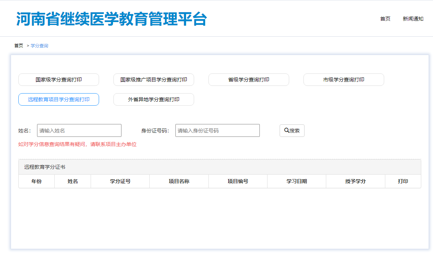Viewport: 433px width, 255px height.
Task: Click the 姓名 input field
Action: click(79, 131)
